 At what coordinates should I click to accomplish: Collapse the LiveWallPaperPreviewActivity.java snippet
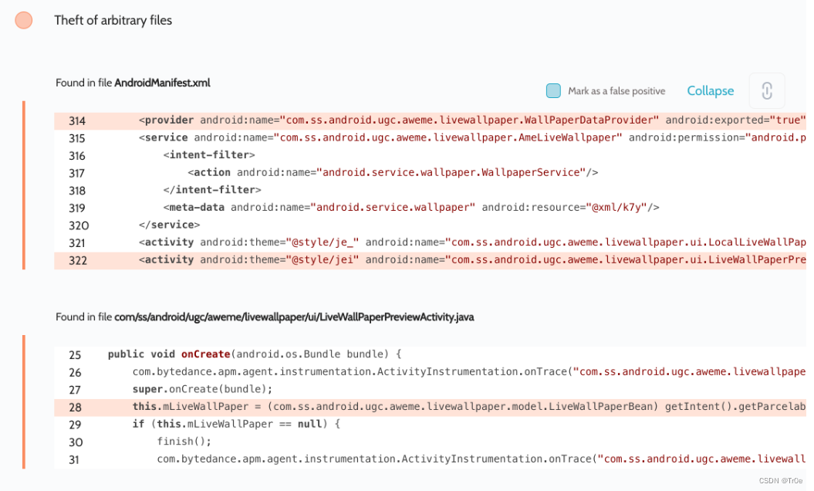[710, 90]
